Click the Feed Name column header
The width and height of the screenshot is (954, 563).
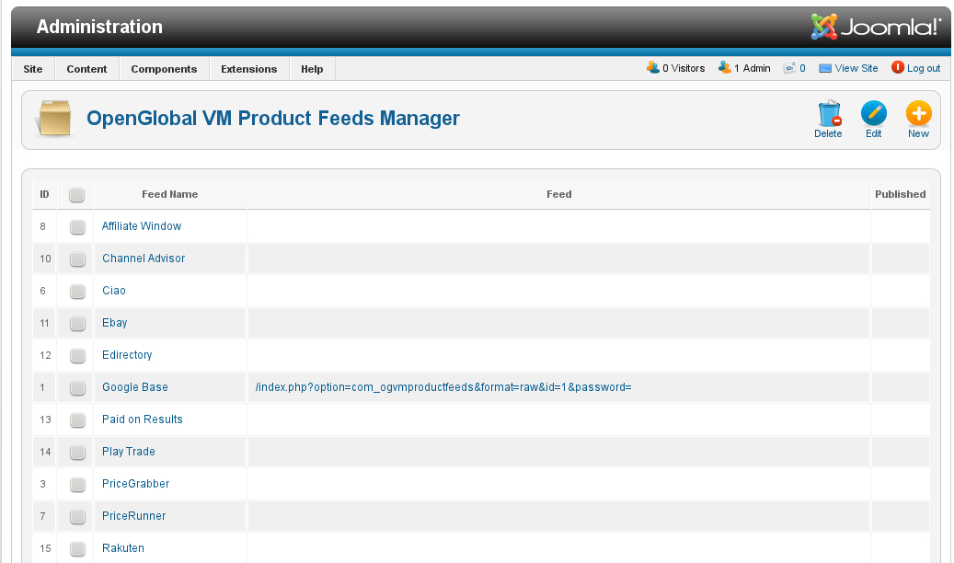(170, 194)
